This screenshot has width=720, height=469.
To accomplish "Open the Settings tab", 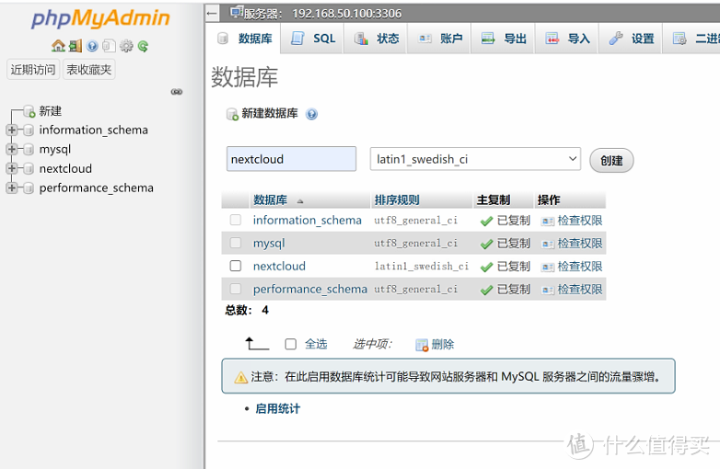I will (x=631, y=39).
